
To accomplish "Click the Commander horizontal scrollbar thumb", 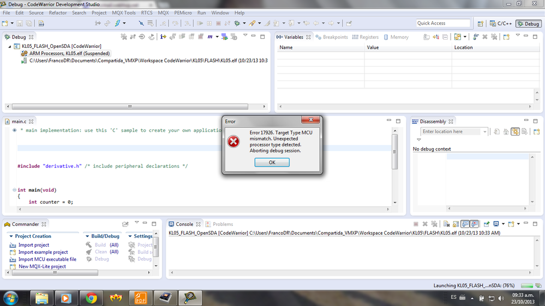I will click(x=55, y=273).
